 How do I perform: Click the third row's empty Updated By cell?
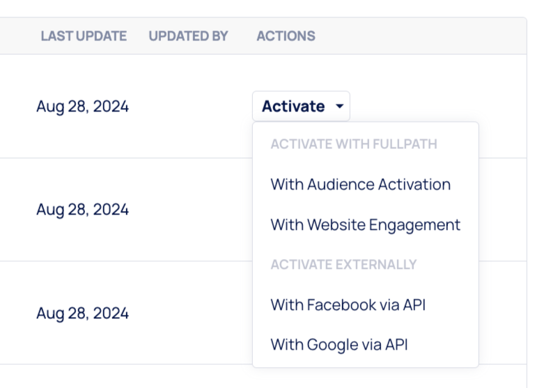click(188, 313)
